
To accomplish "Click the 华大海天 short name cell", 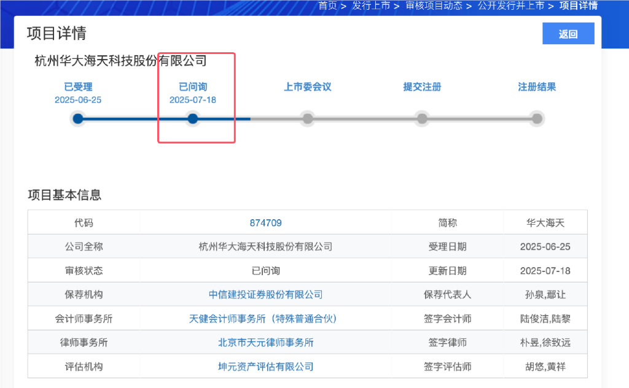I will point(545,223).
